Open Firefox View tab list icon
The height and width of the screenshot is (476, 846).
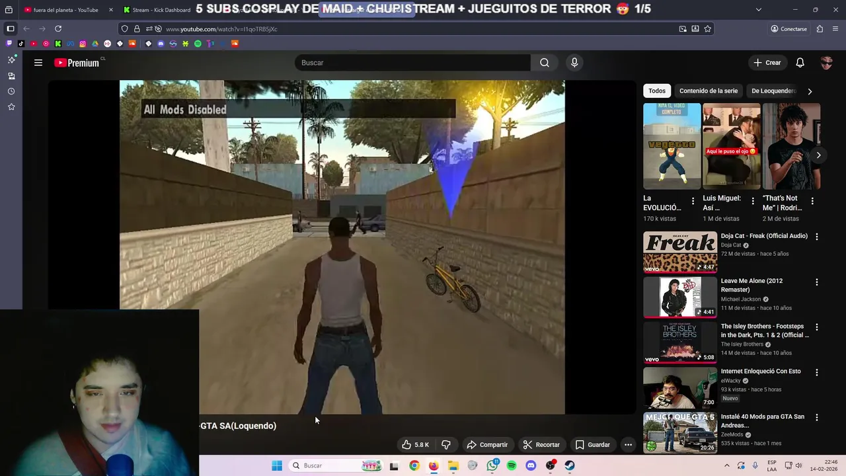click(x=9, y=10)
